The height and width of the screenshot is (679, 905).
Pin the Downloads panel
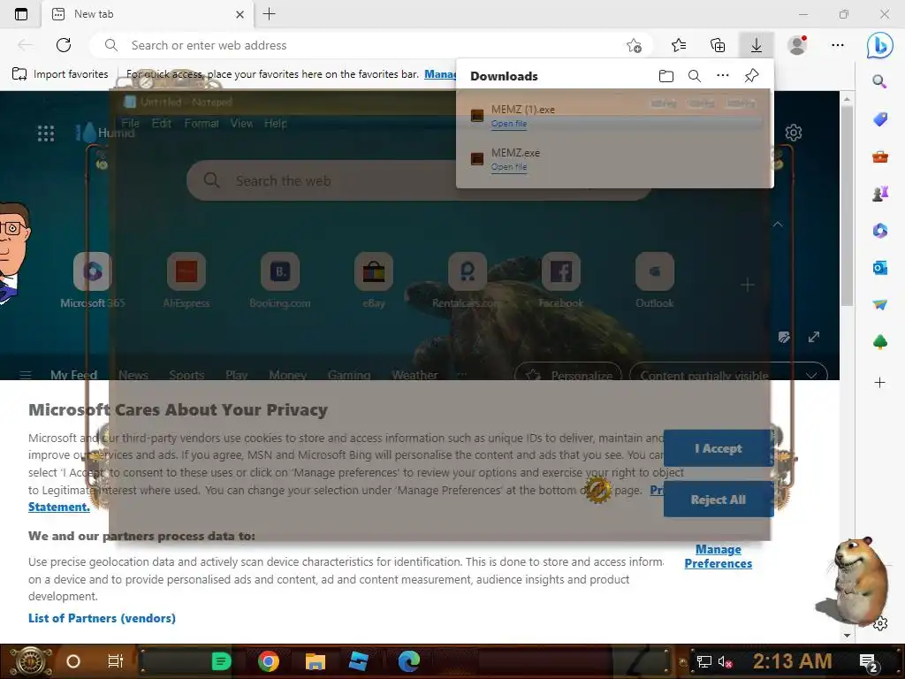(x=751, y=76)
